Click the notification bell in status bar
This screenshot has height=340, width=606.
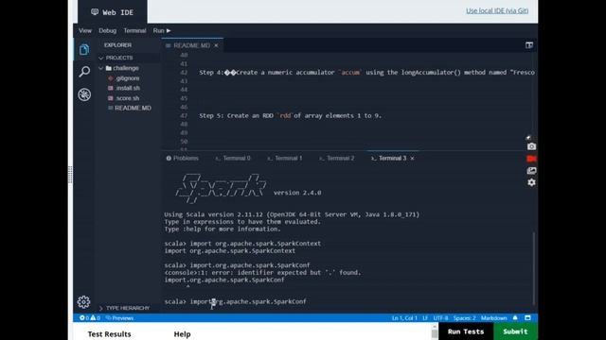[x=515, y=318]
